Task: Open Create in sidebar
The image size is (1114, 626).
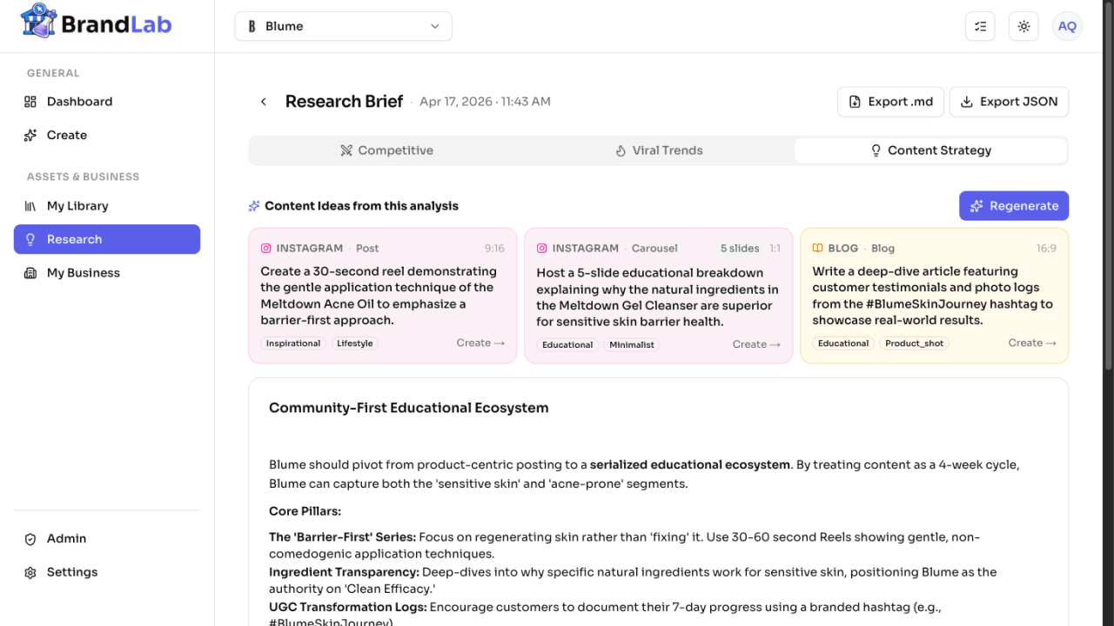Action: click(x=107, y=135)
